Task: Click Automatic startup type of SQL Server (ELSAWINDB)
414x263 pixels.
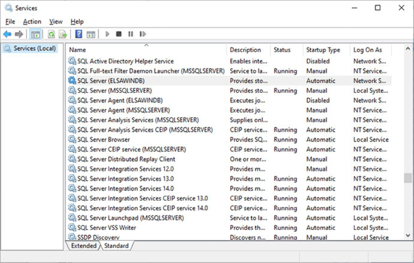Action: [x=321, y=80]
